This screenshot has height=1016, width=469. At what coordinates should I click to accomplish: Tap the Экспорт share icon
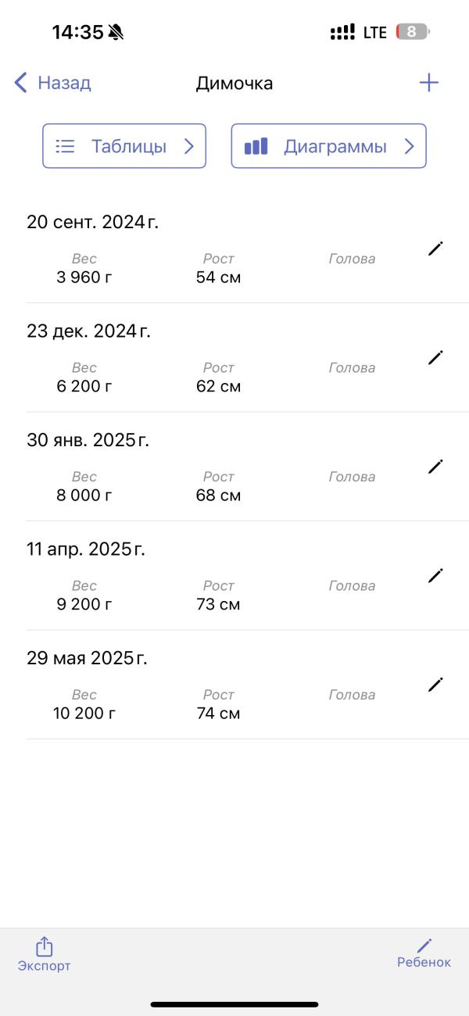tap(45, 946)
